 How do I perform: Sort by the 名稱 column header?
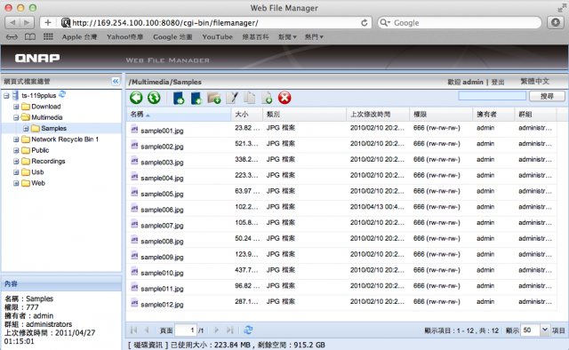pos(179,115)
